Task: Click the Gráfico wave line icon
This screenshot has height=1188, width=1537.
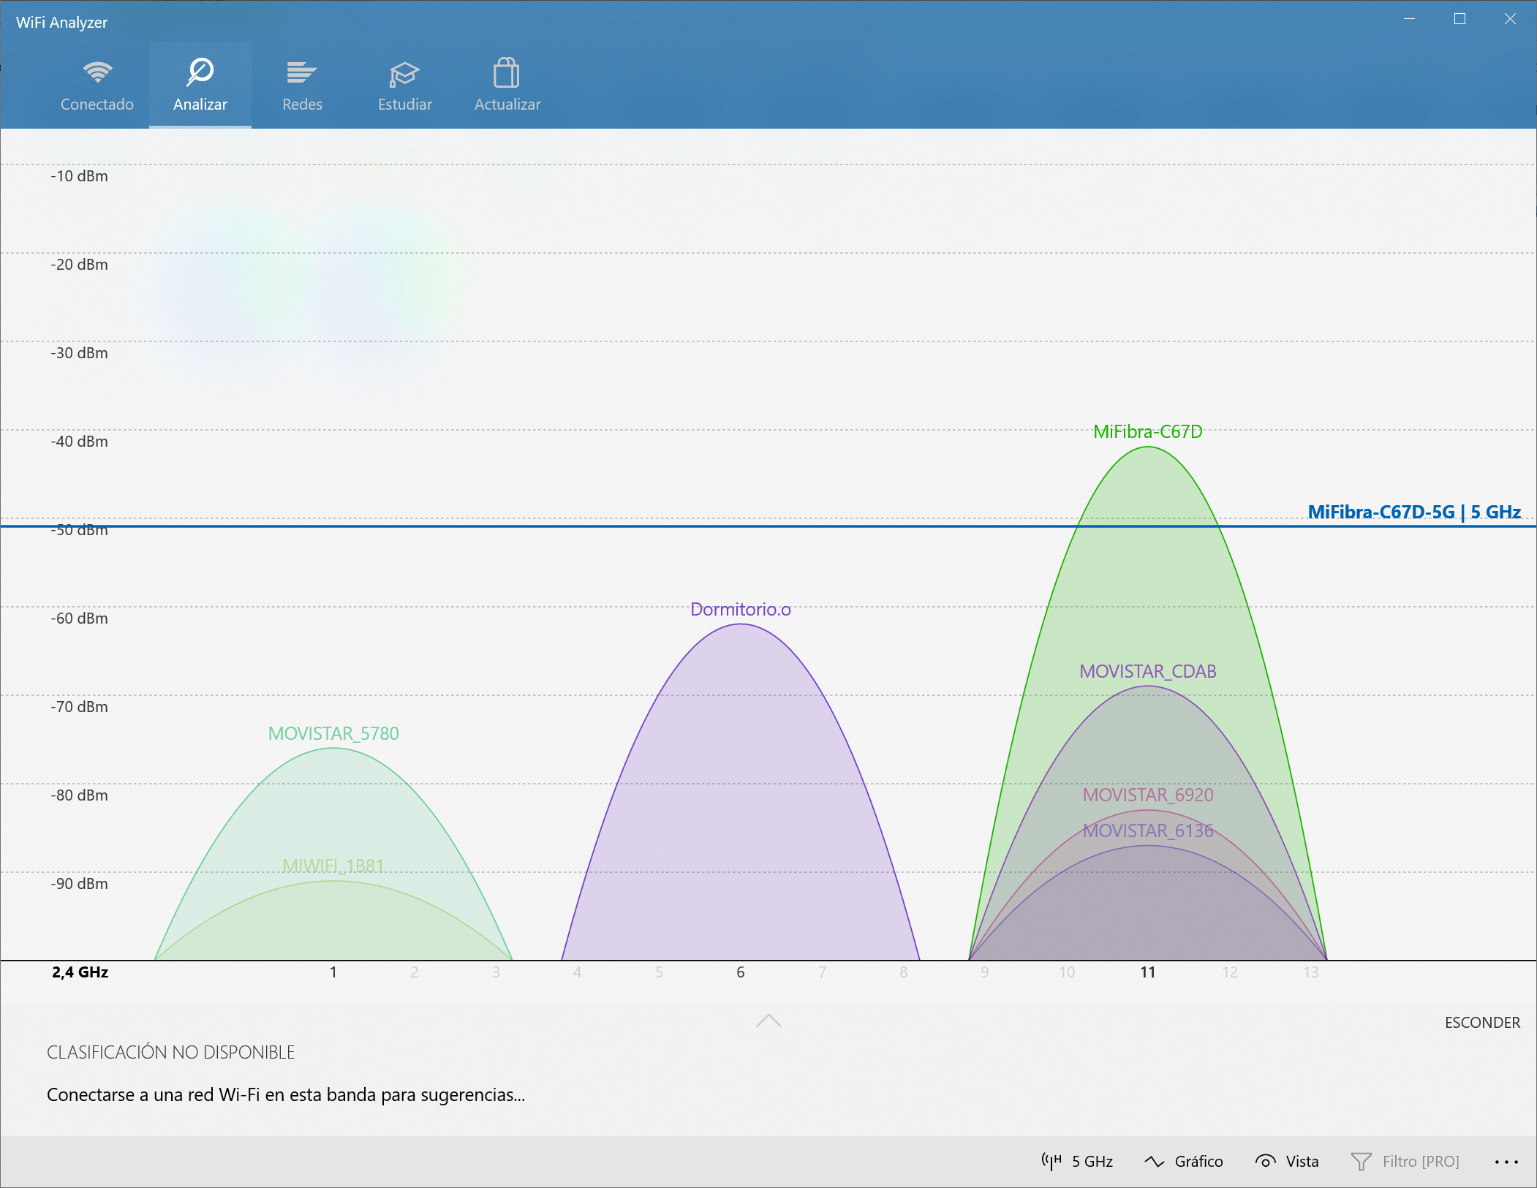Action: point(1155,1161)
